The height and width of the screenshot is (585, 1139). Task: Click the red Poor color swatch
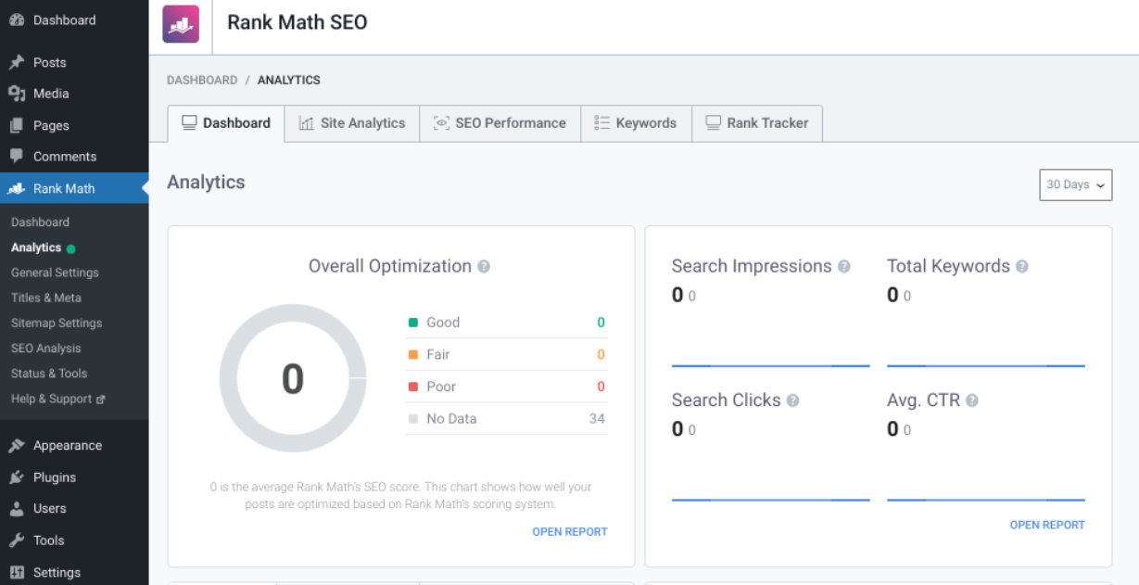pyautogui.click(x=413, y=387)
